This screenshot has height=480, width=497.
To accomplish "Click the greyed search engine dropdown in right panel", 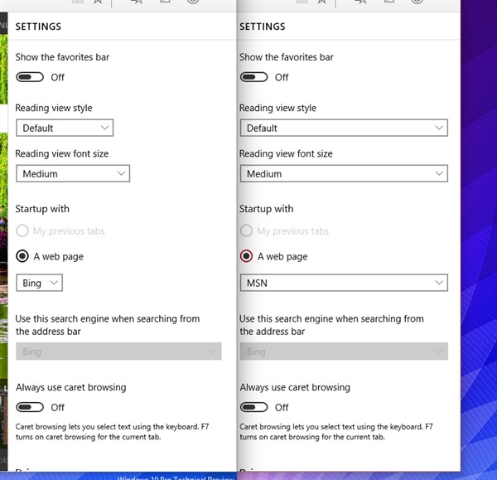I will pyautogui.click(x=344, y=352).
